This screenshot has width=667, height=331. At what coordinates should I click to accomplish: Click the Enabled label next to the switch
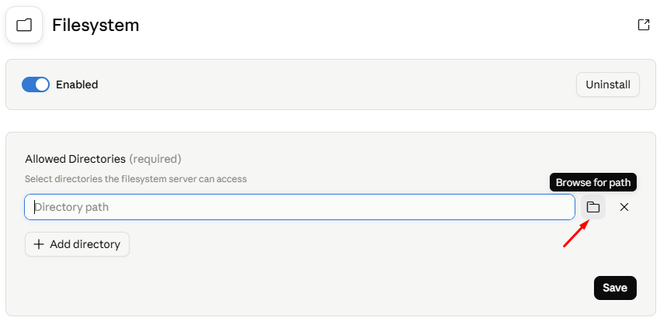coord(77,84)
